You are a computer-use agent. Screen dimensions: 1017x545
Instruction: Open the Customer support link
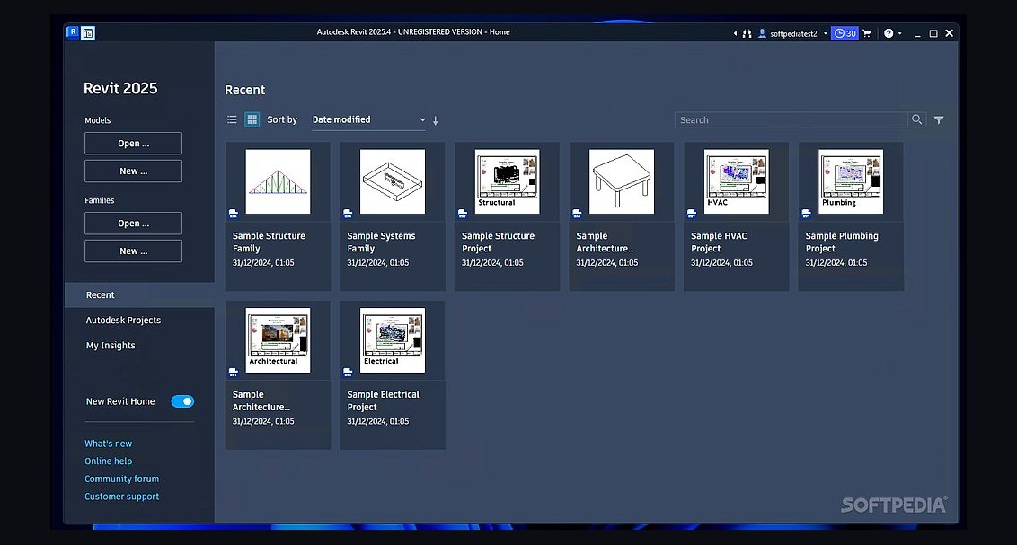[x=122, y=497]
